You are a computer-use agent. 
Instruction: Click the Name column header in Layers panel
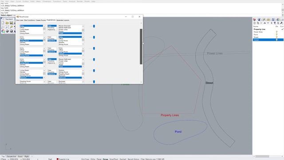pos(256,27)
